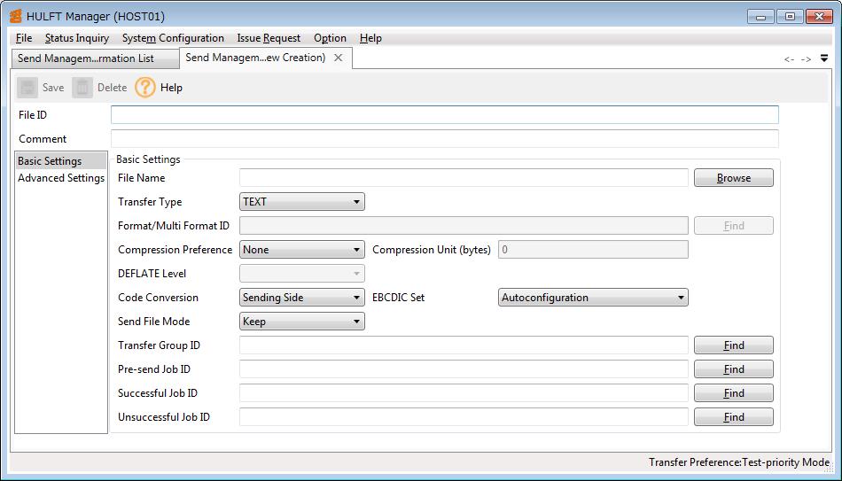842x481 pixels.
Task: Click the disabled Find for Format ID
Action: (734, 226)
